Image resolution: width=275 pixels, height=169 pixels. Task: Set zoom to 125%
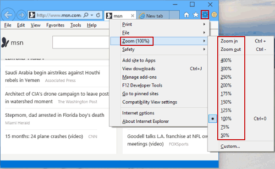241,110
